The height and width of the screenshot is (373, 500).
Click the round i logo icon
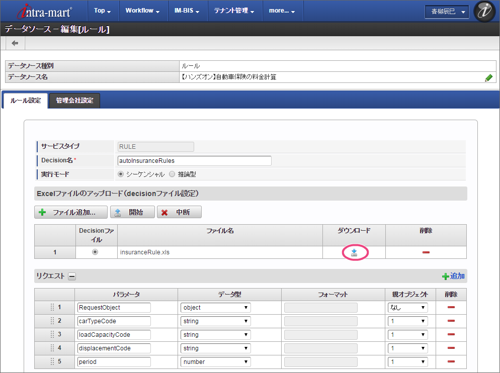tap(484, 11)
